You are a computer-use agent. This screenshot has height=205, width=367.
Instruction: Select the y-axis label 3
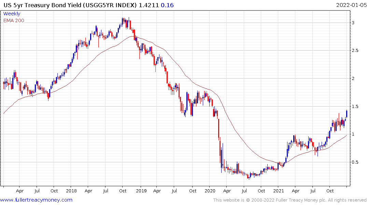(353, 23)
